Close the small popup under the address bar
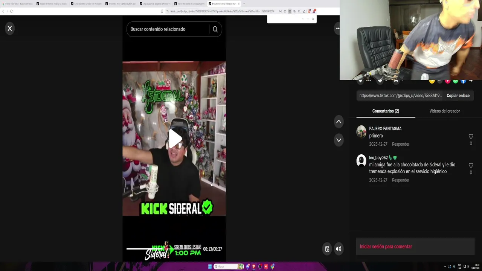Viewport: 482px width, 271px height. coord(313,19)
